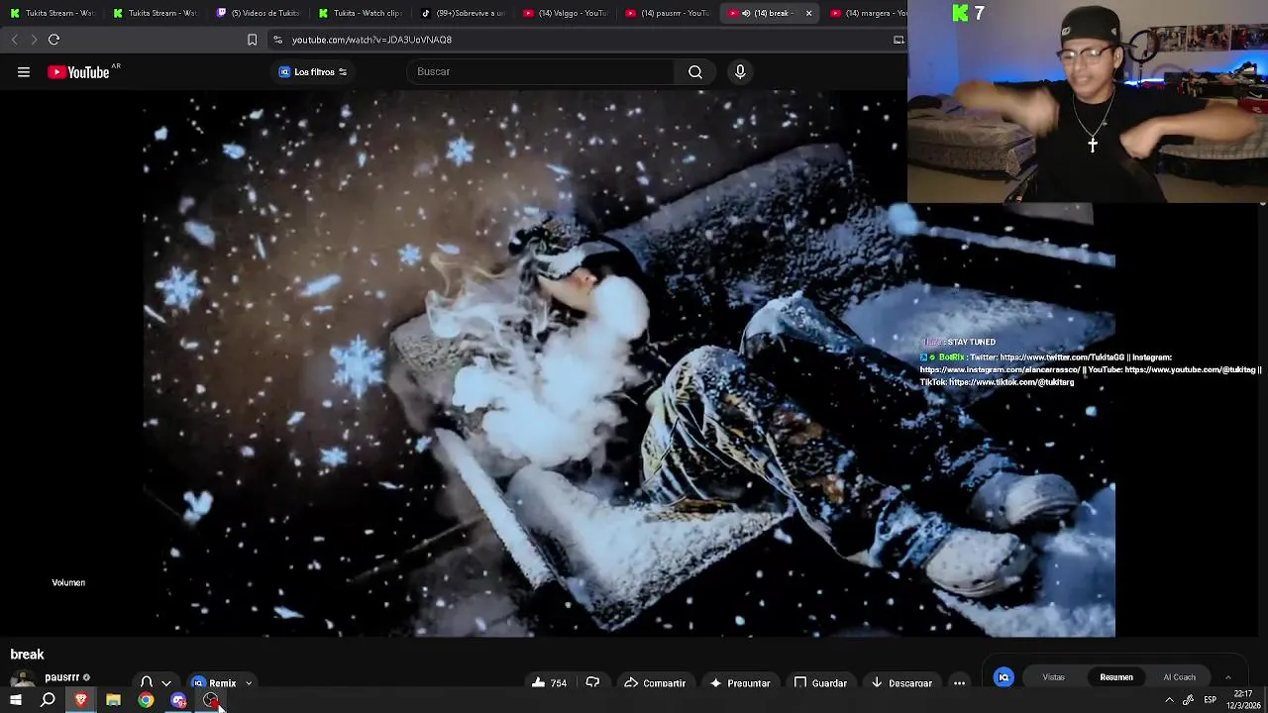
Task: Collapse the IQ panel chevron
Action: (1227, 677)
